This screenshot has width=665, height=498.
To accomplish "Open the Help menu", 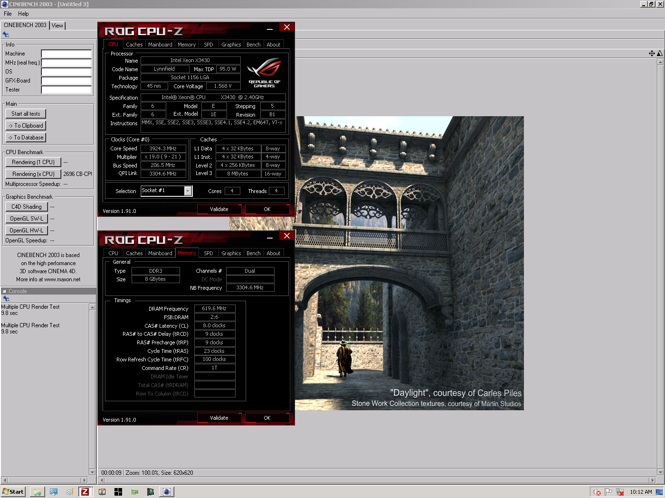I will 23,14.
